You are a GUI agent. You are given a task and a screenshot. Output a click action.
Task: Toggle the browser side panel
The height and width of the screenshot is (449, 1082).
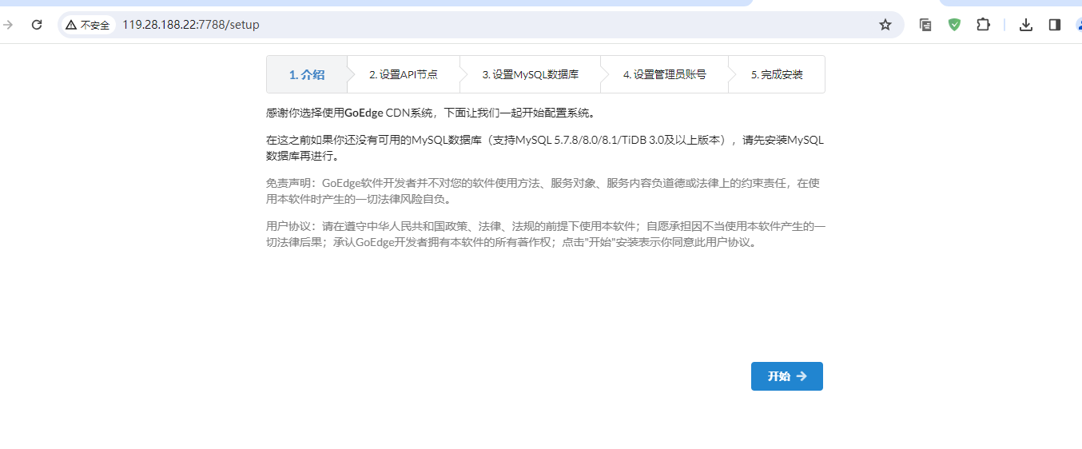point(1055,25)
